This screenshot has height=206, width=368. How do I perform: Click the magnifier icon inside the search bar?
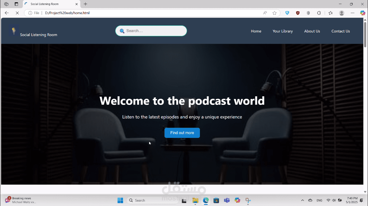point(122,31)
